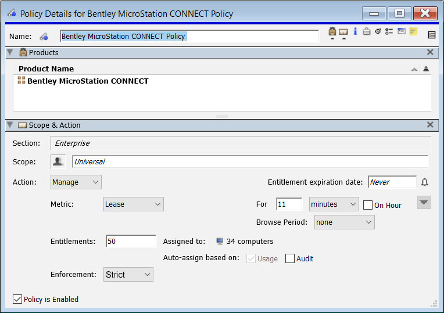
Task: Click the Products pane icon in the toolbar
Action: 332,31
